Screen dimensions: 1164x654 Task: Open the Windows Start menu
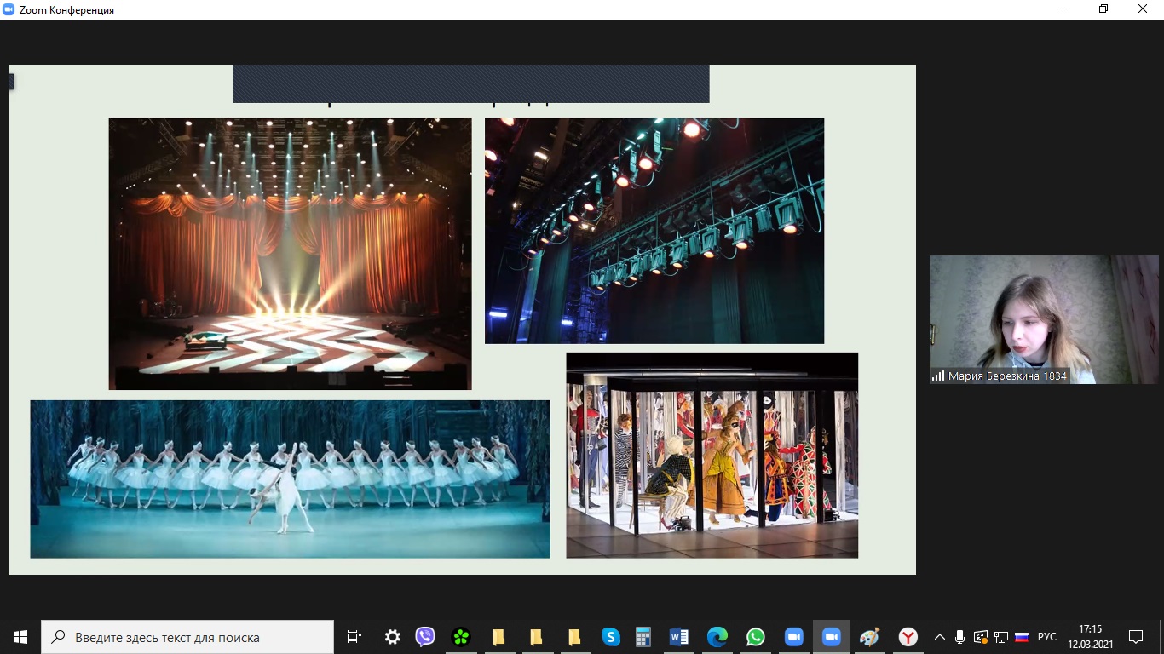(x=20, y=637)
